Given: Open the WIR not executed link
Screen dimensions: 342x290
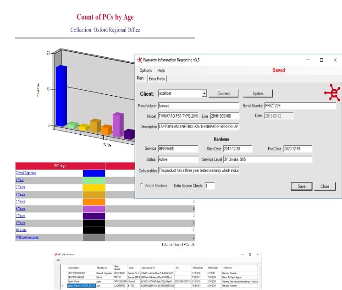Looking at the screenshot, I should coord(27,237).
